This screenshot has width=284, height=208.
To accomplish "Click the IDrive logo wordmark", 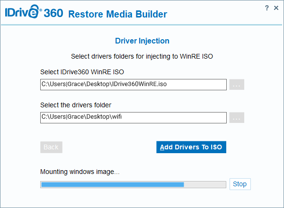I will click(x=21, y=13).
